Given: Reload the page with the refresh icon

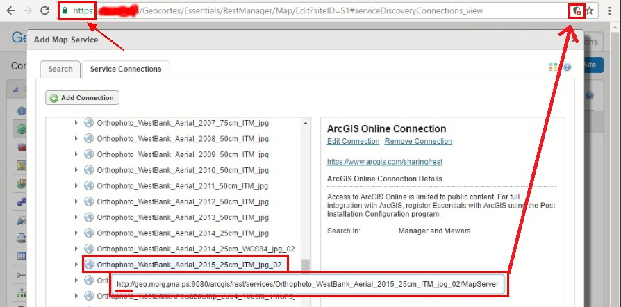Looking at the screenshot, I should (44, 10).
